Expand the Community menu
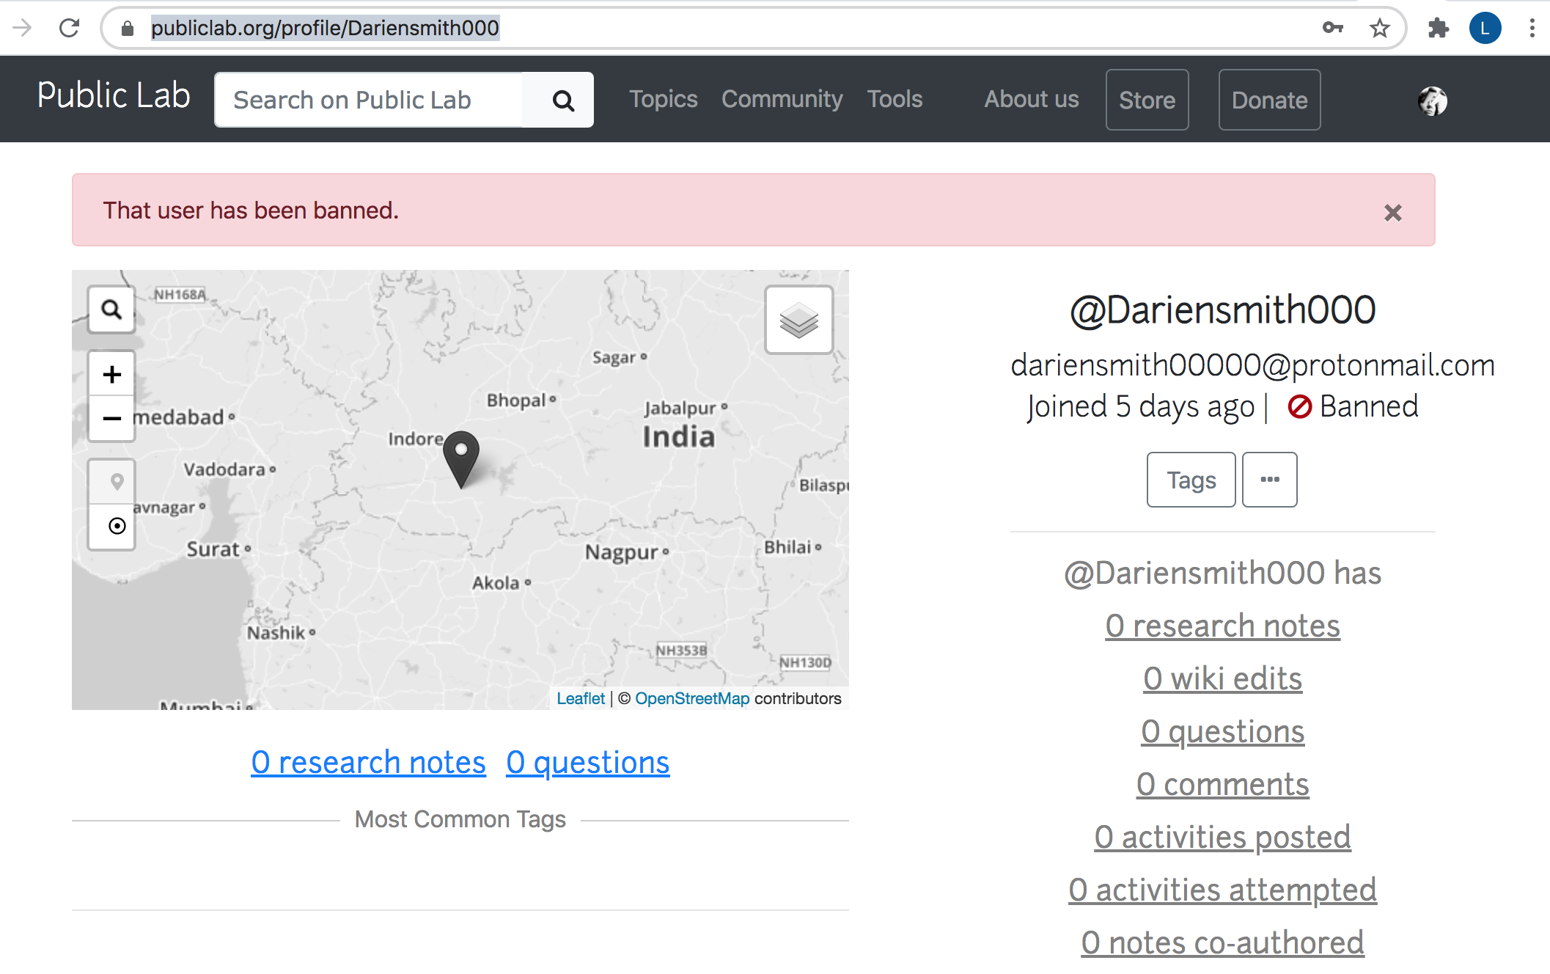 click(782, 99)
